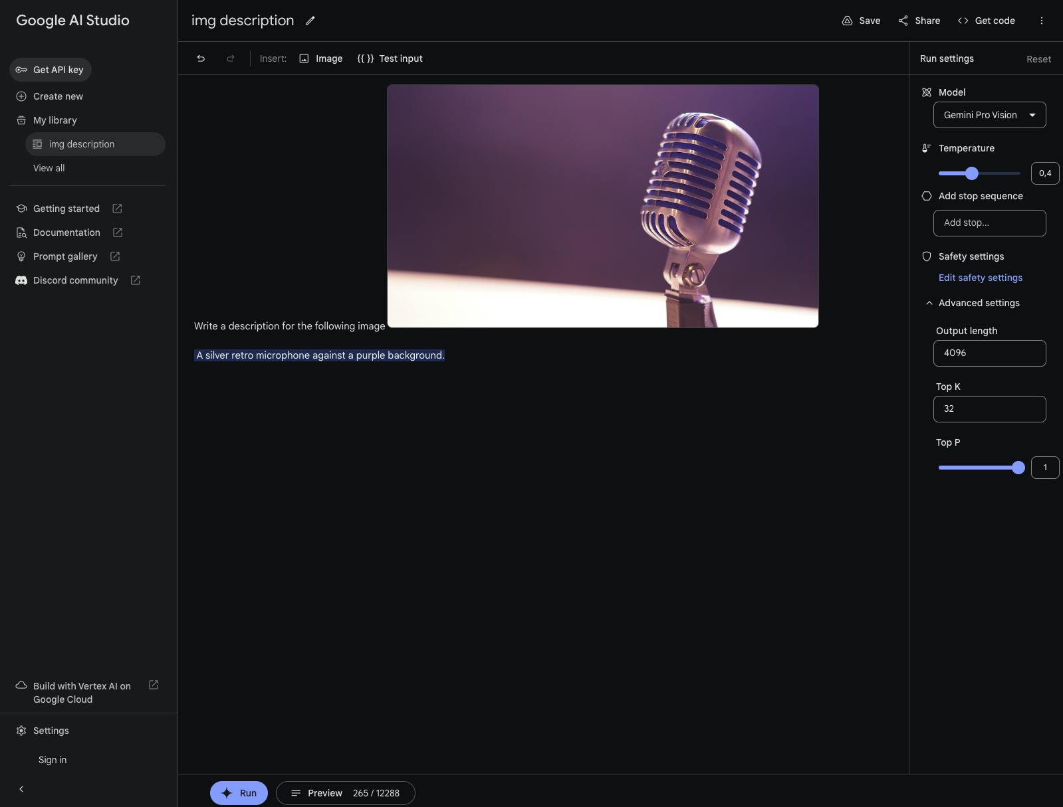Click the Run settings heading
The width and height of the screenshot is (1063, 807).
[x=947, y=58]
